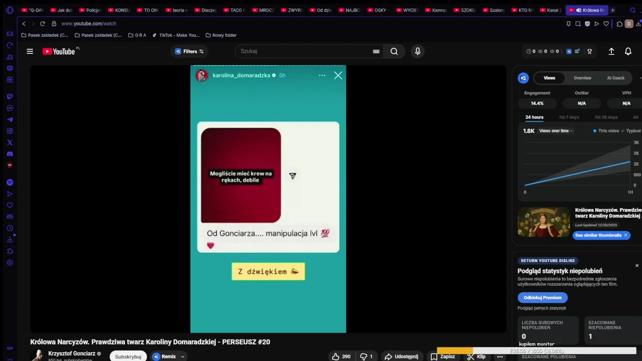642x361 pixels.
Task: Switch to the AI Coach tab
Action: tap(615, 78)
